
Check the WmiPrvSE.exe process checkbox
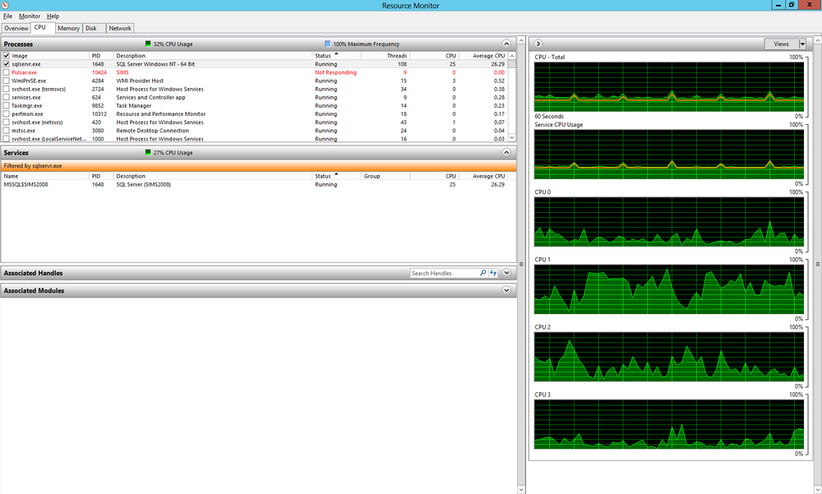pyautogui.click(x=7, y=81)
